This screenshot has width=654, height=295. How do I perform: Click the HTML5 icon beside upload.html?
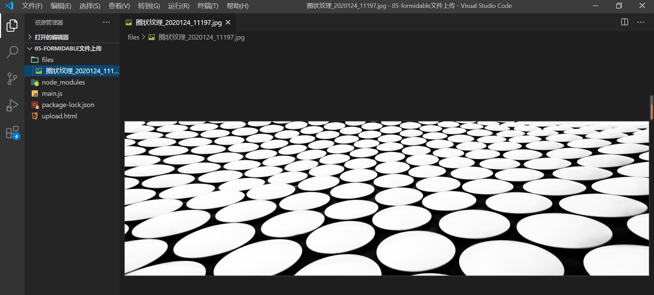(35, 116)
